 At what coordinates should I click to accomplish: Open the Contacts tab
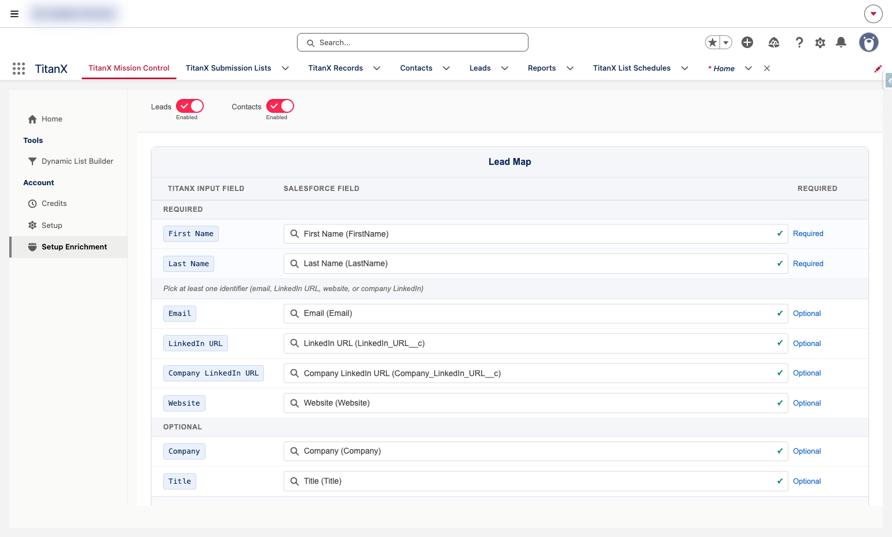click(416, 68)
